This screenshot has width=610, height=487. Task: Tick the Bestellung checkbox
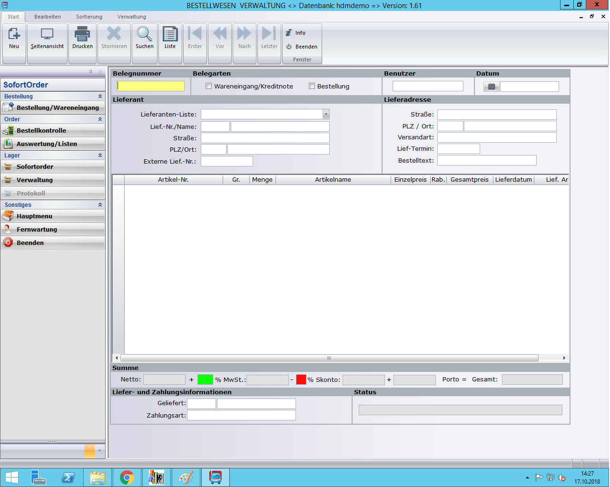point(312,86)
